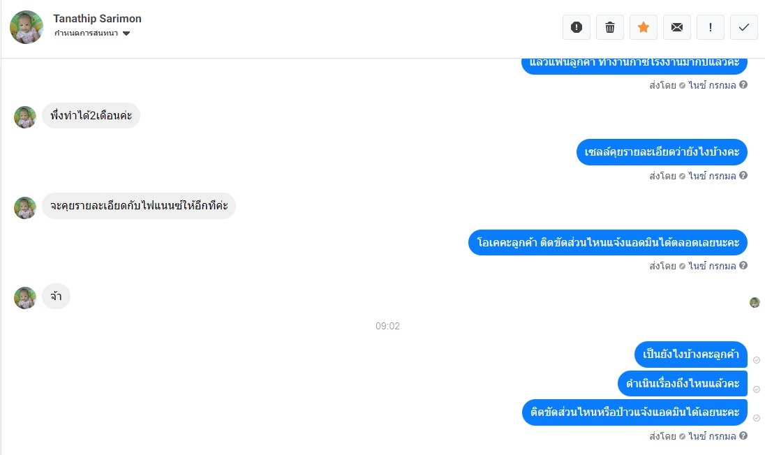
Task: Click help icon under เซลล์คุยรายละเอียด message
Action: [x=743, y=175]
